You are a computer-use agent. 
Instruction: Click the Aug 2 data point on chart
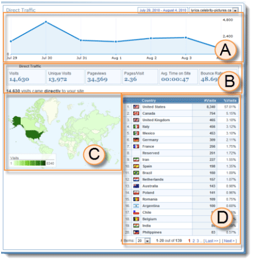point(151,38)
